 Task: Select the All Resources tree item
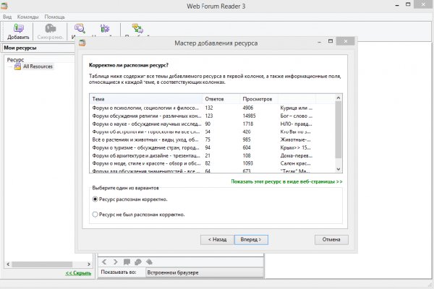click(38, 66)
